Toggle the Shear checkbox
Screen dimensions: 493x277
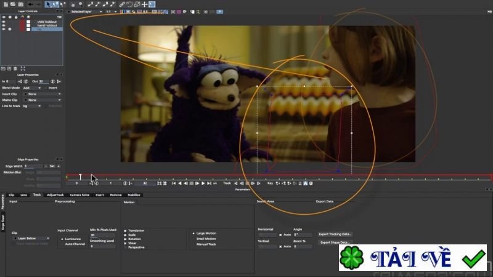pos(125,243)
